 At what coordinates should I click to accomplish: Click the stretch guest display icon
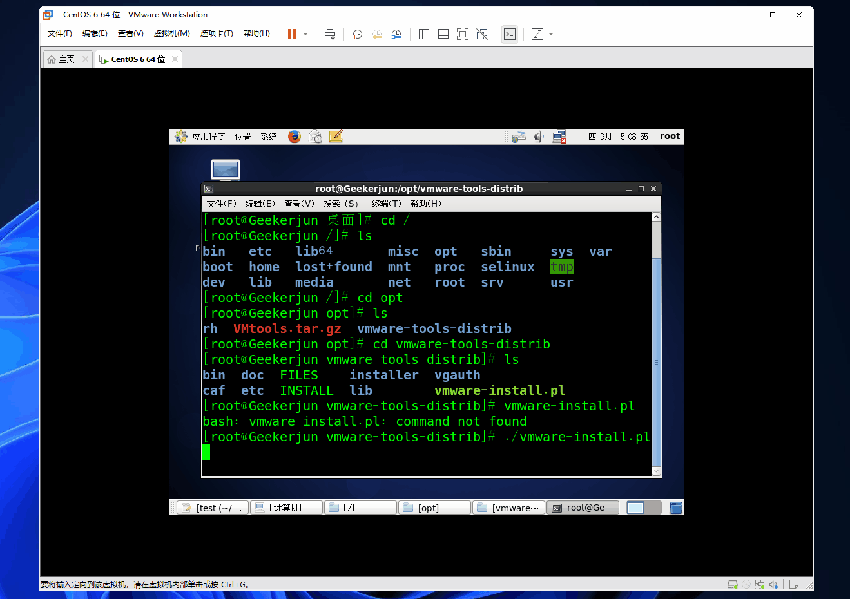(x=537, y=34)
